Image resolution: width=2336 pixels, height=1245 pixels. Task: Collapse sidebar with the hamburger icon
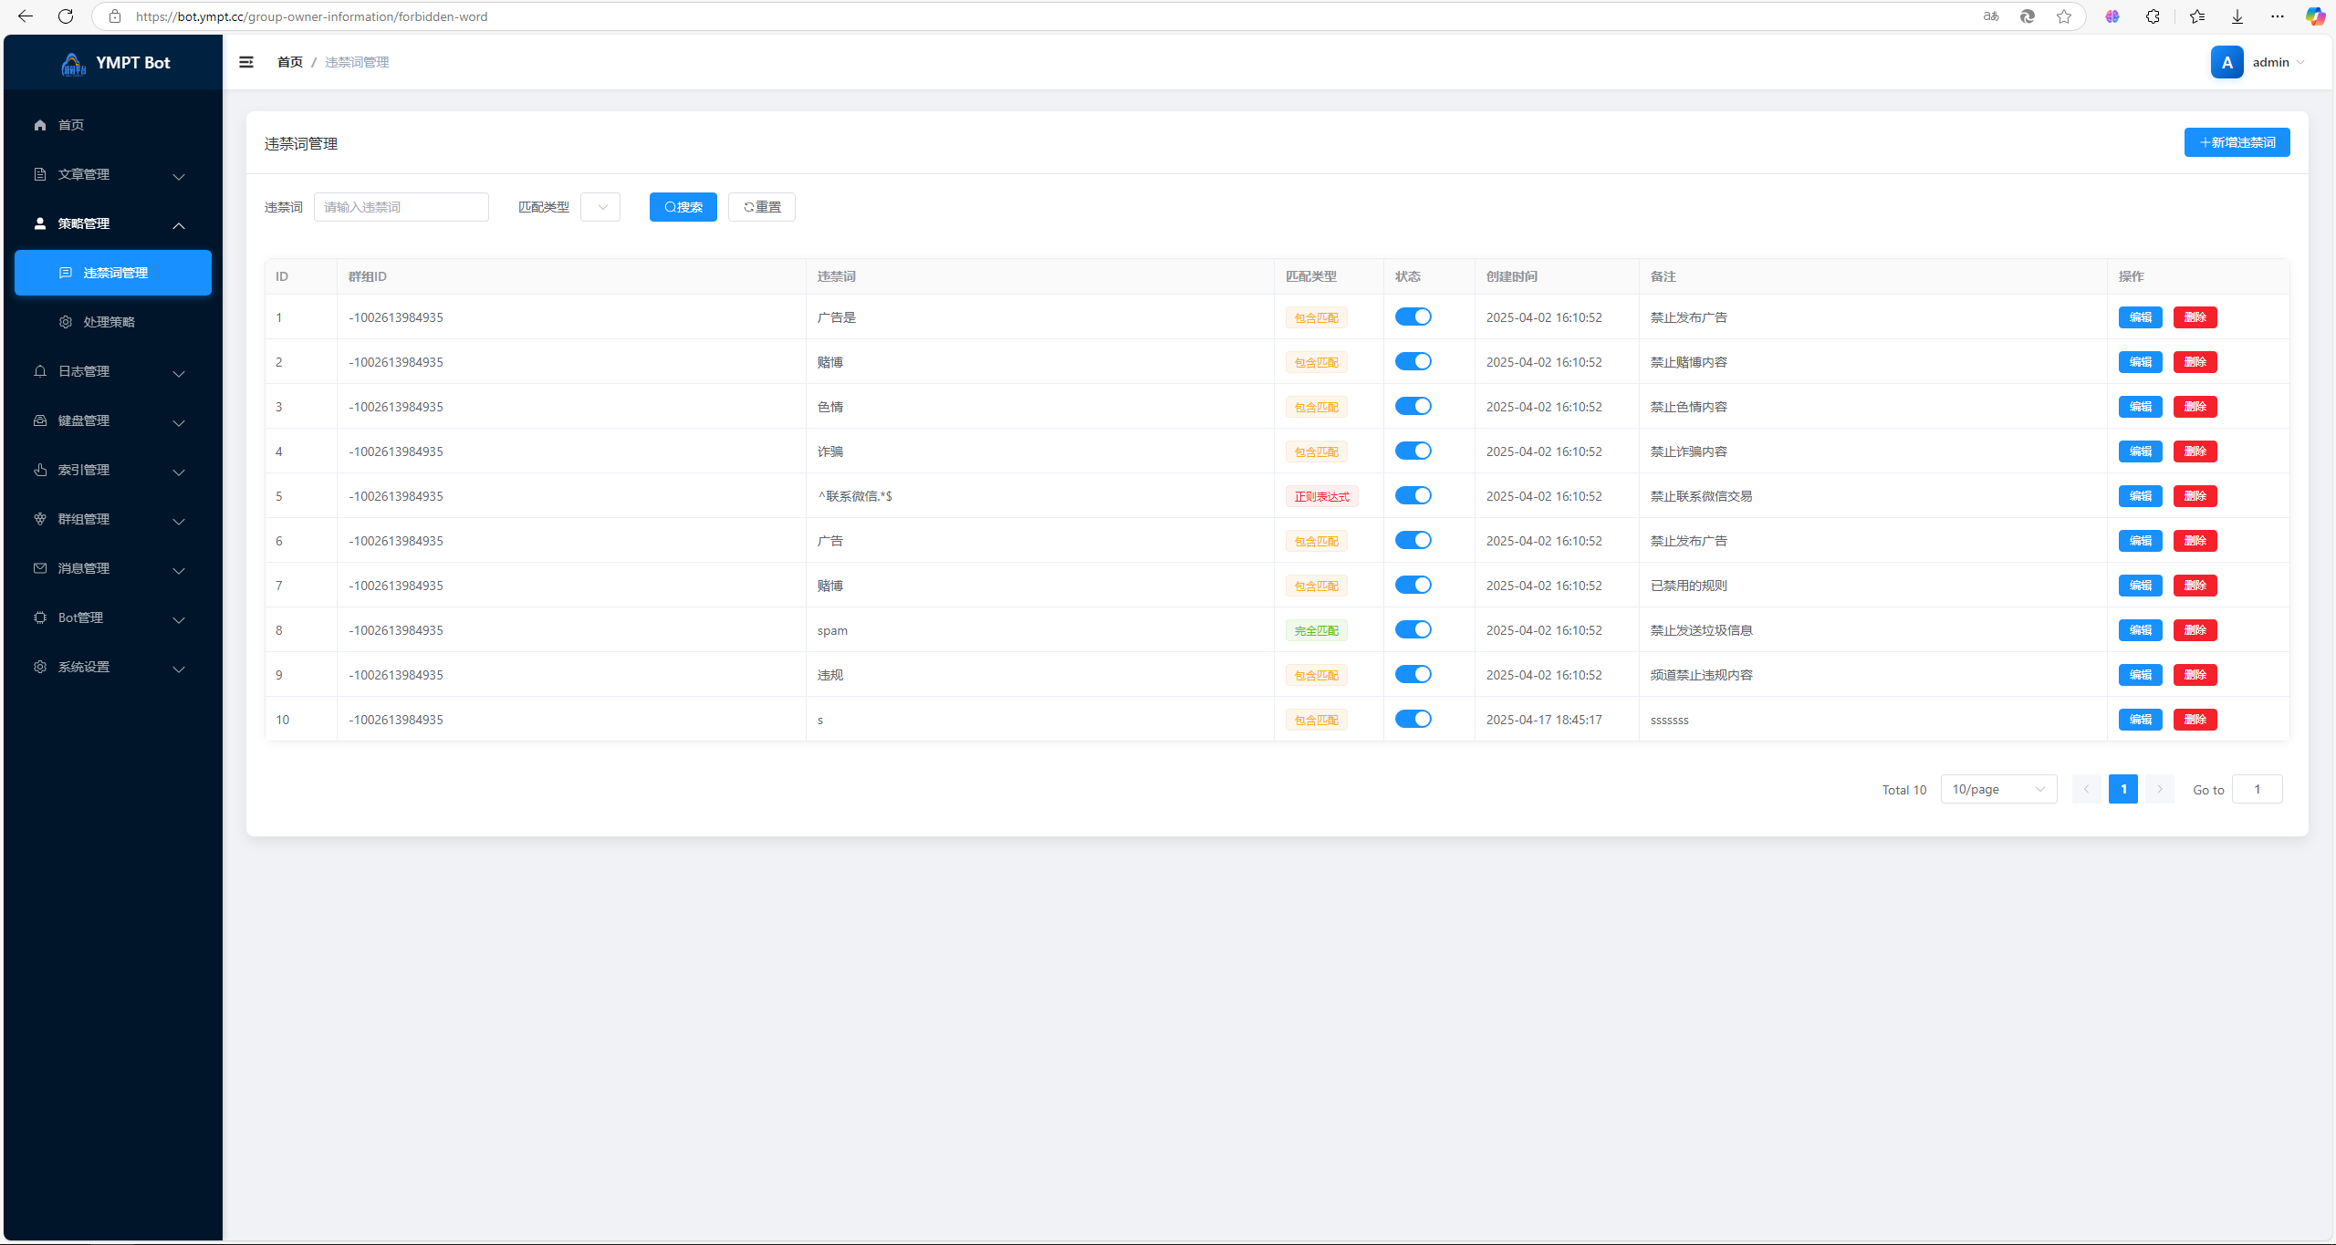pos(245,62)
